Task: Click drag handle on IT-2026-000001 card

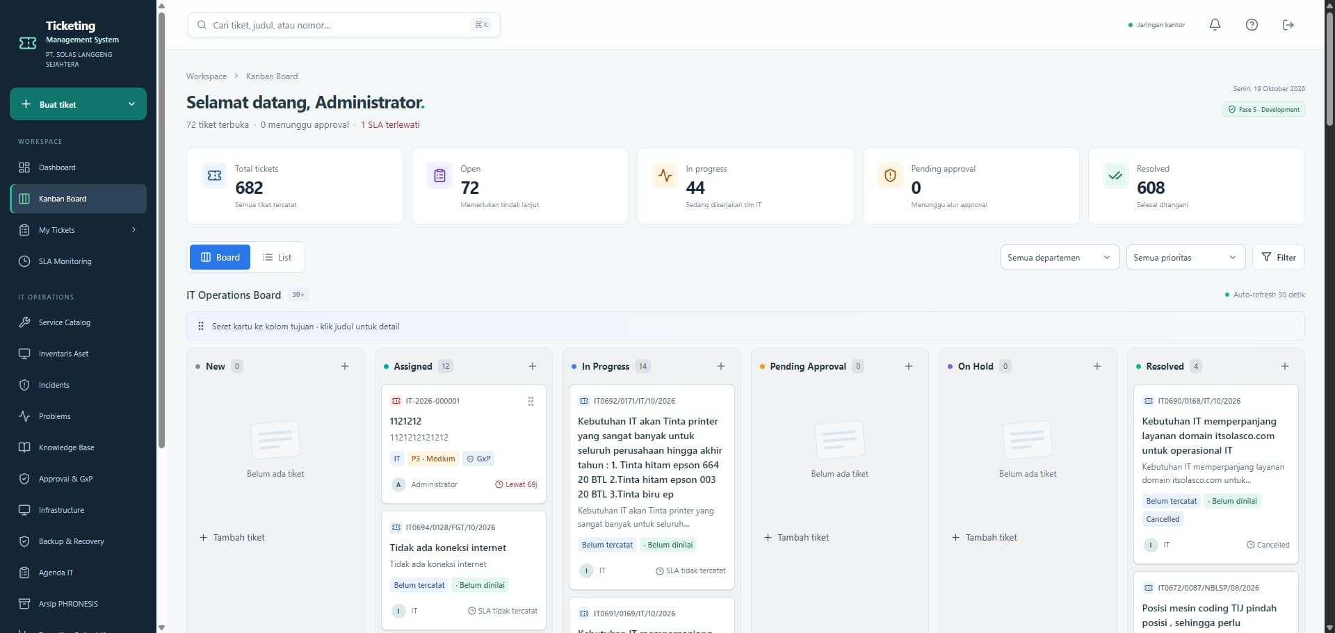Action: click(531, 401)
